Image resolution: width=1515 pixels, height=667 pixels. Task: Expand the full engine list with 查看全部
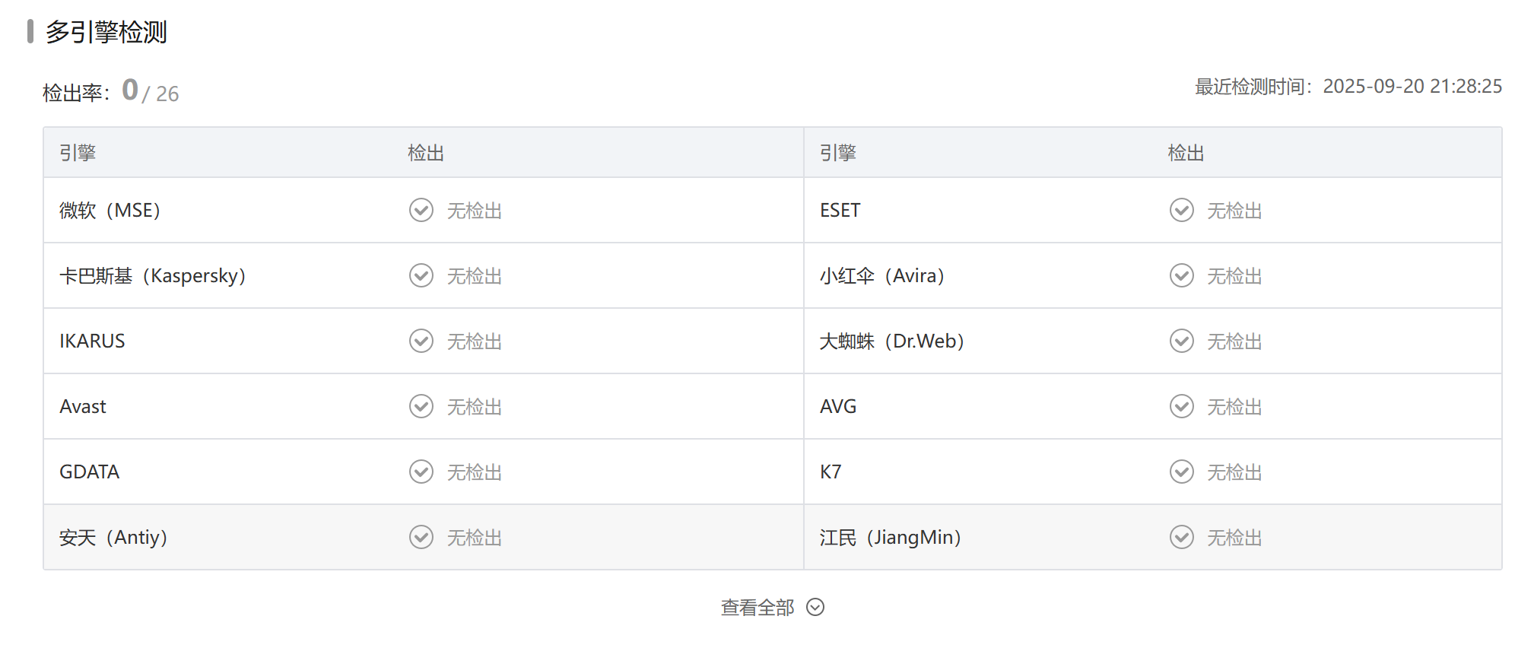(757, 607)
